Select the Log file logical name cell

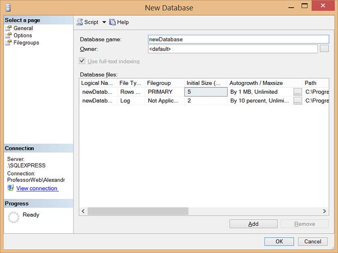click(98, 100)
